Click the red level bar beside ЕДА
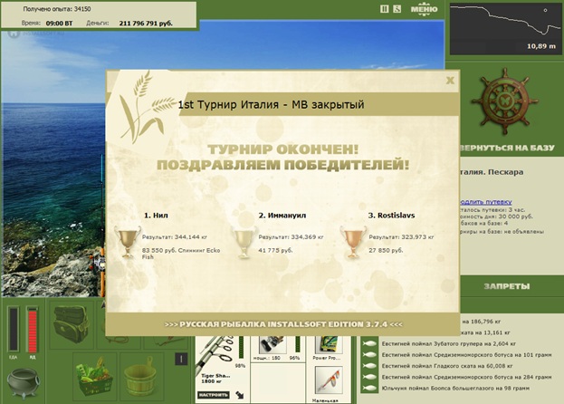 pyautogui.click(x=32, y=329)
